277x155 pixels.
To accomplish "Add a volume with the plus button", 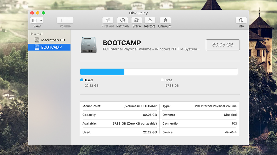I will pyautogui.click(x=61, y=20).
